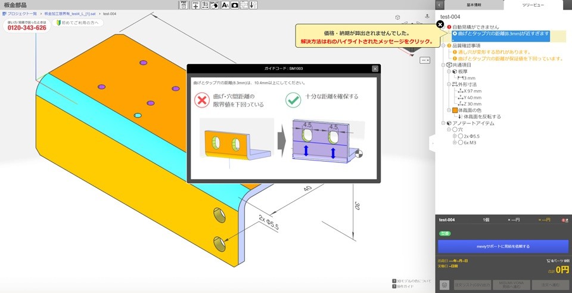Expand the 2x Φ5.5 hole node
This screenshot has width=572, height=293.
point(455,136)
